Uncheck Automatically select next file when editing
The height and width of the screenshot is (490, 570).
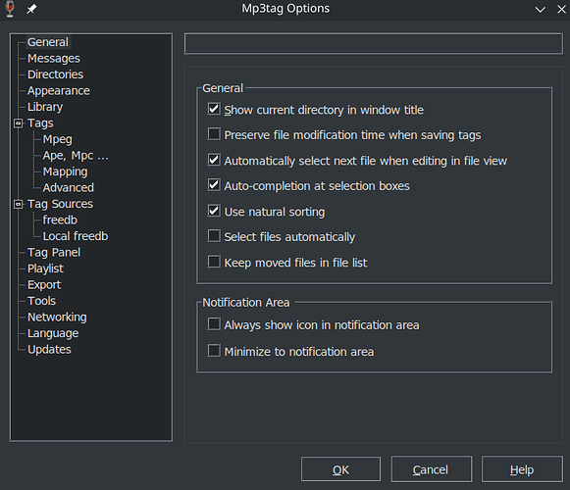pyautogui.click(x=214, y=160)
